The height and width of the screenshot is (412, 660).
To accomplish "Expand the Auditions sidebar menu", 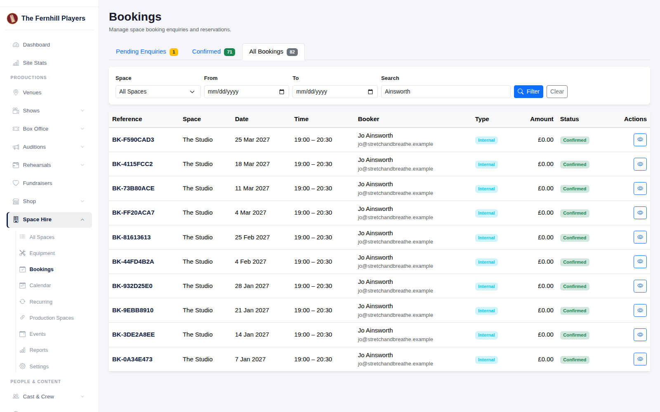I will pos(49,147).
